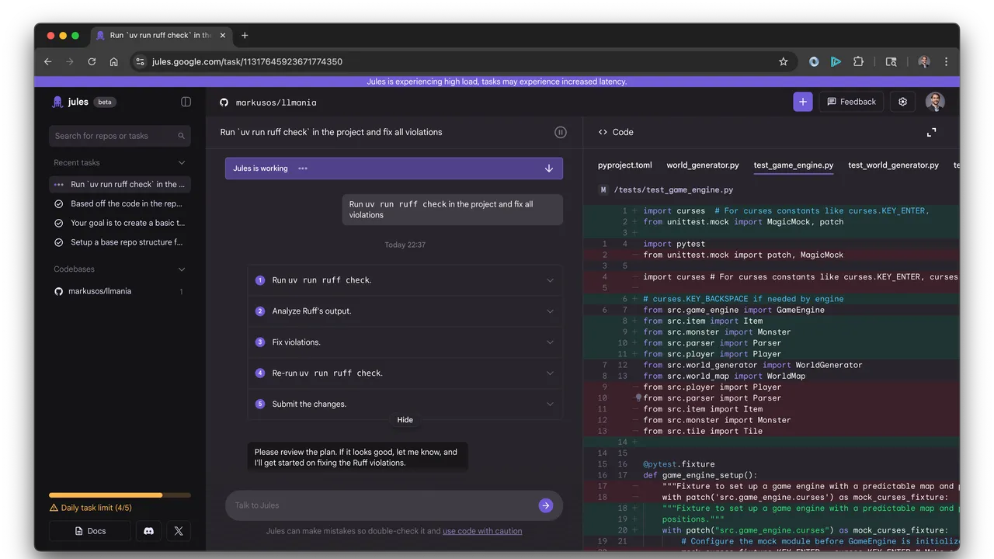Open task 'Your goal is to create a basic t...'
The width and height of the screenshot is (994, 559).
(120, 223)
